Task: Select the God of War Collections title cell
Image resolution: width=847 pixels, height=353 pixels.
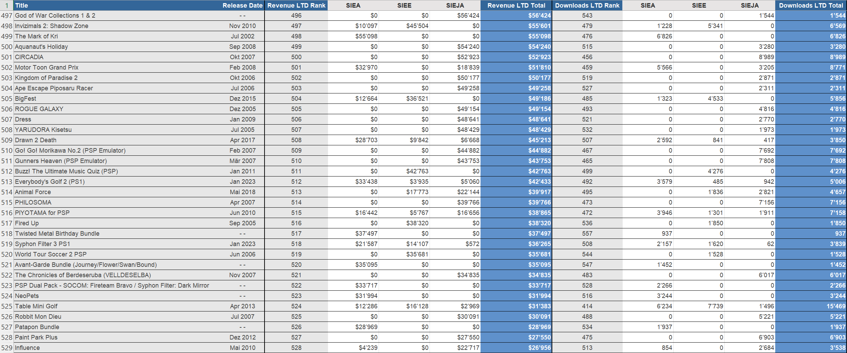Action: pyautogui.click(x=55, y=16)
